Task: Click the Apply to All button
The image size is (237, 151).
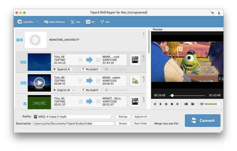Action: (141, 117)
